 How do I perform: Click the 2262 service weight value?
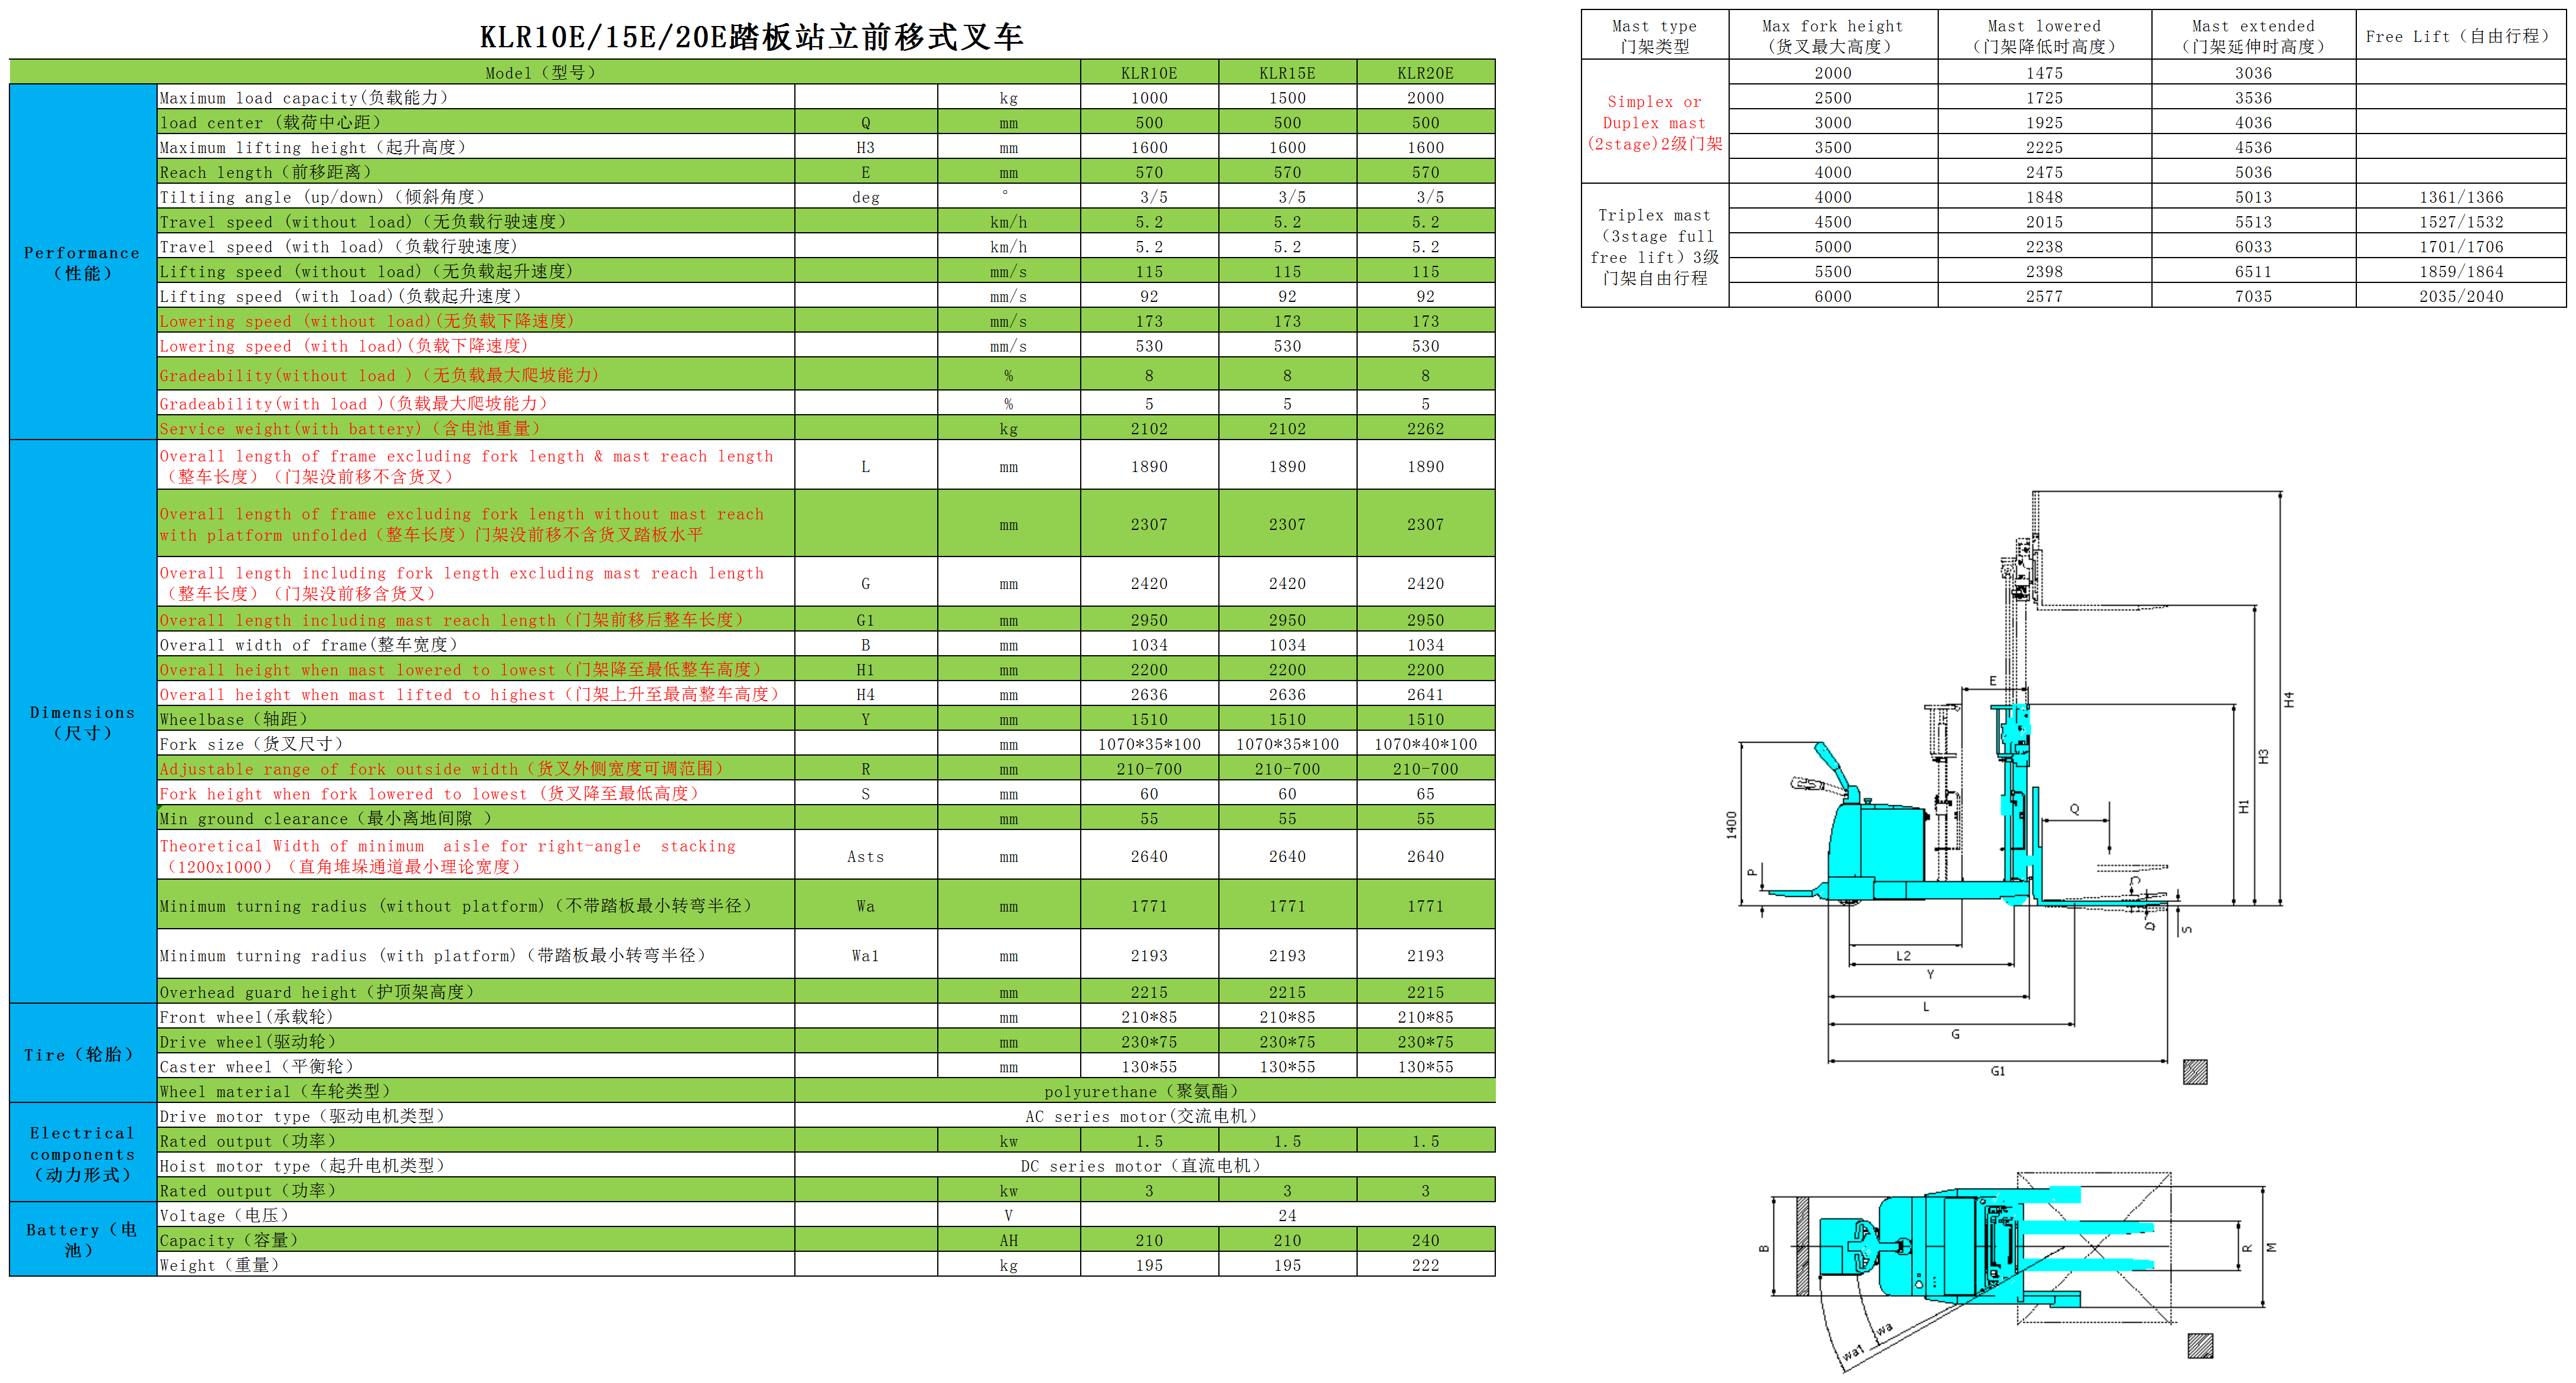click(x=1425, y=428)
